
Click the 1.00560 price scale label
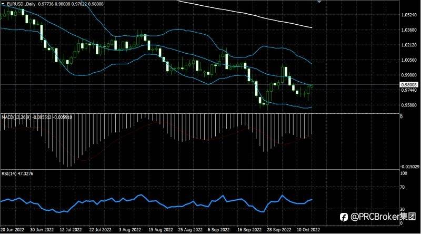[x=409, y=60]
